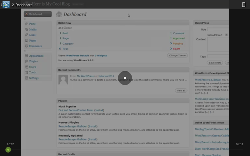Tap the Udemy back icon in the top bar
This screenshot has width=250, height=156.
pos(6,5)
